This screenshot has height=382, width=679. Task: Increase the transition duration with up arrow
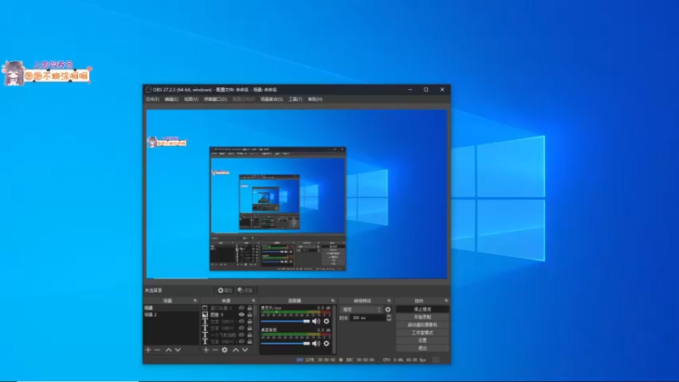coord(389,316)
